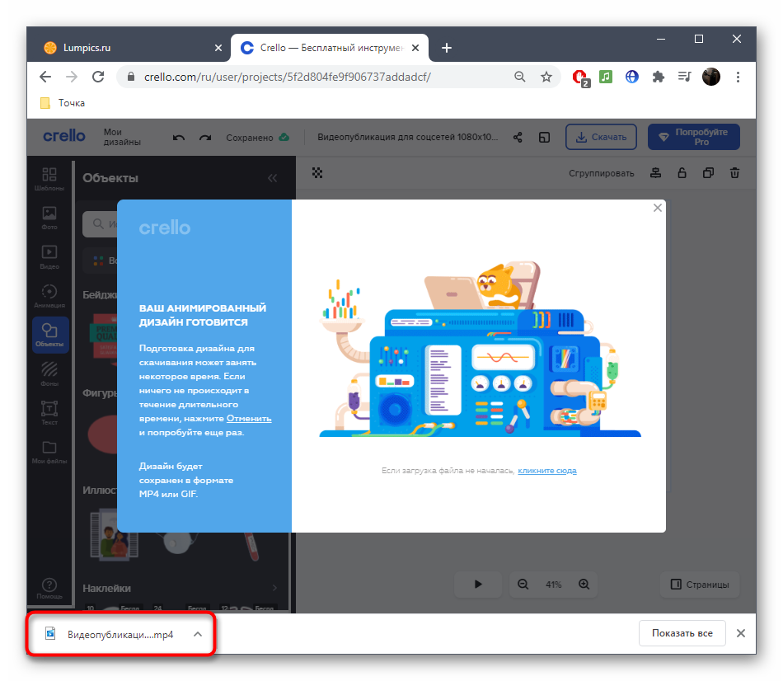This screenshot has height=681, width=783.
Task: Toggle transparency checkerboard icon
Action: pos(317,173)
